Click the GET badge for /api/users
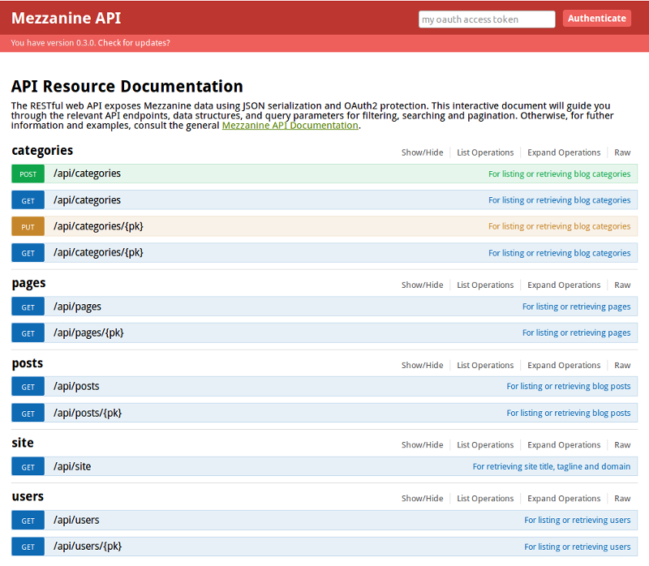This screenshot has height=566, width=649. coord(28,521)
